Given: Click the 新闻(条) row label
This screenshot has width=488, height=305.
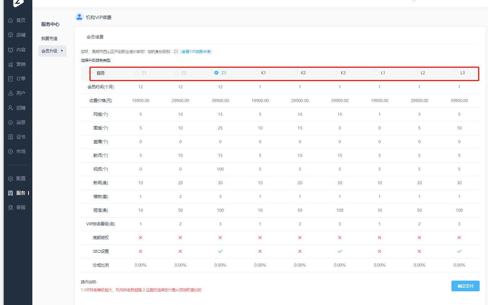Looking at the screenshot, I should click(100, 183).
